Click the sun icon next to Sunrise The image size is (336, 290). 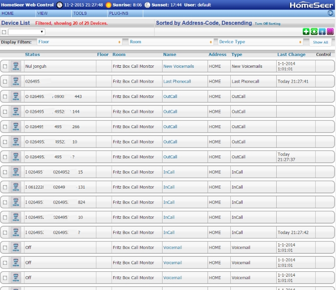tap(108, 5)
